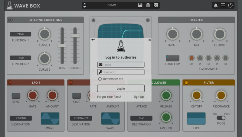Screen dimensions: 242x137
Task: Click the Forgot Your Pass? link
Action: (x=109, y=97)
